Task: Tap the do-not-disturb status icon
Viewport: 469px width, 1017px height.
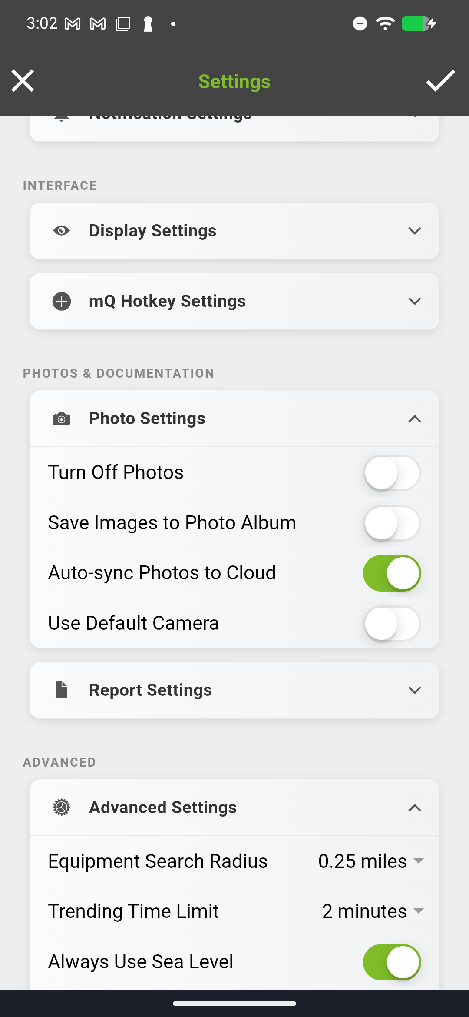Action: [x=360, y=23]
